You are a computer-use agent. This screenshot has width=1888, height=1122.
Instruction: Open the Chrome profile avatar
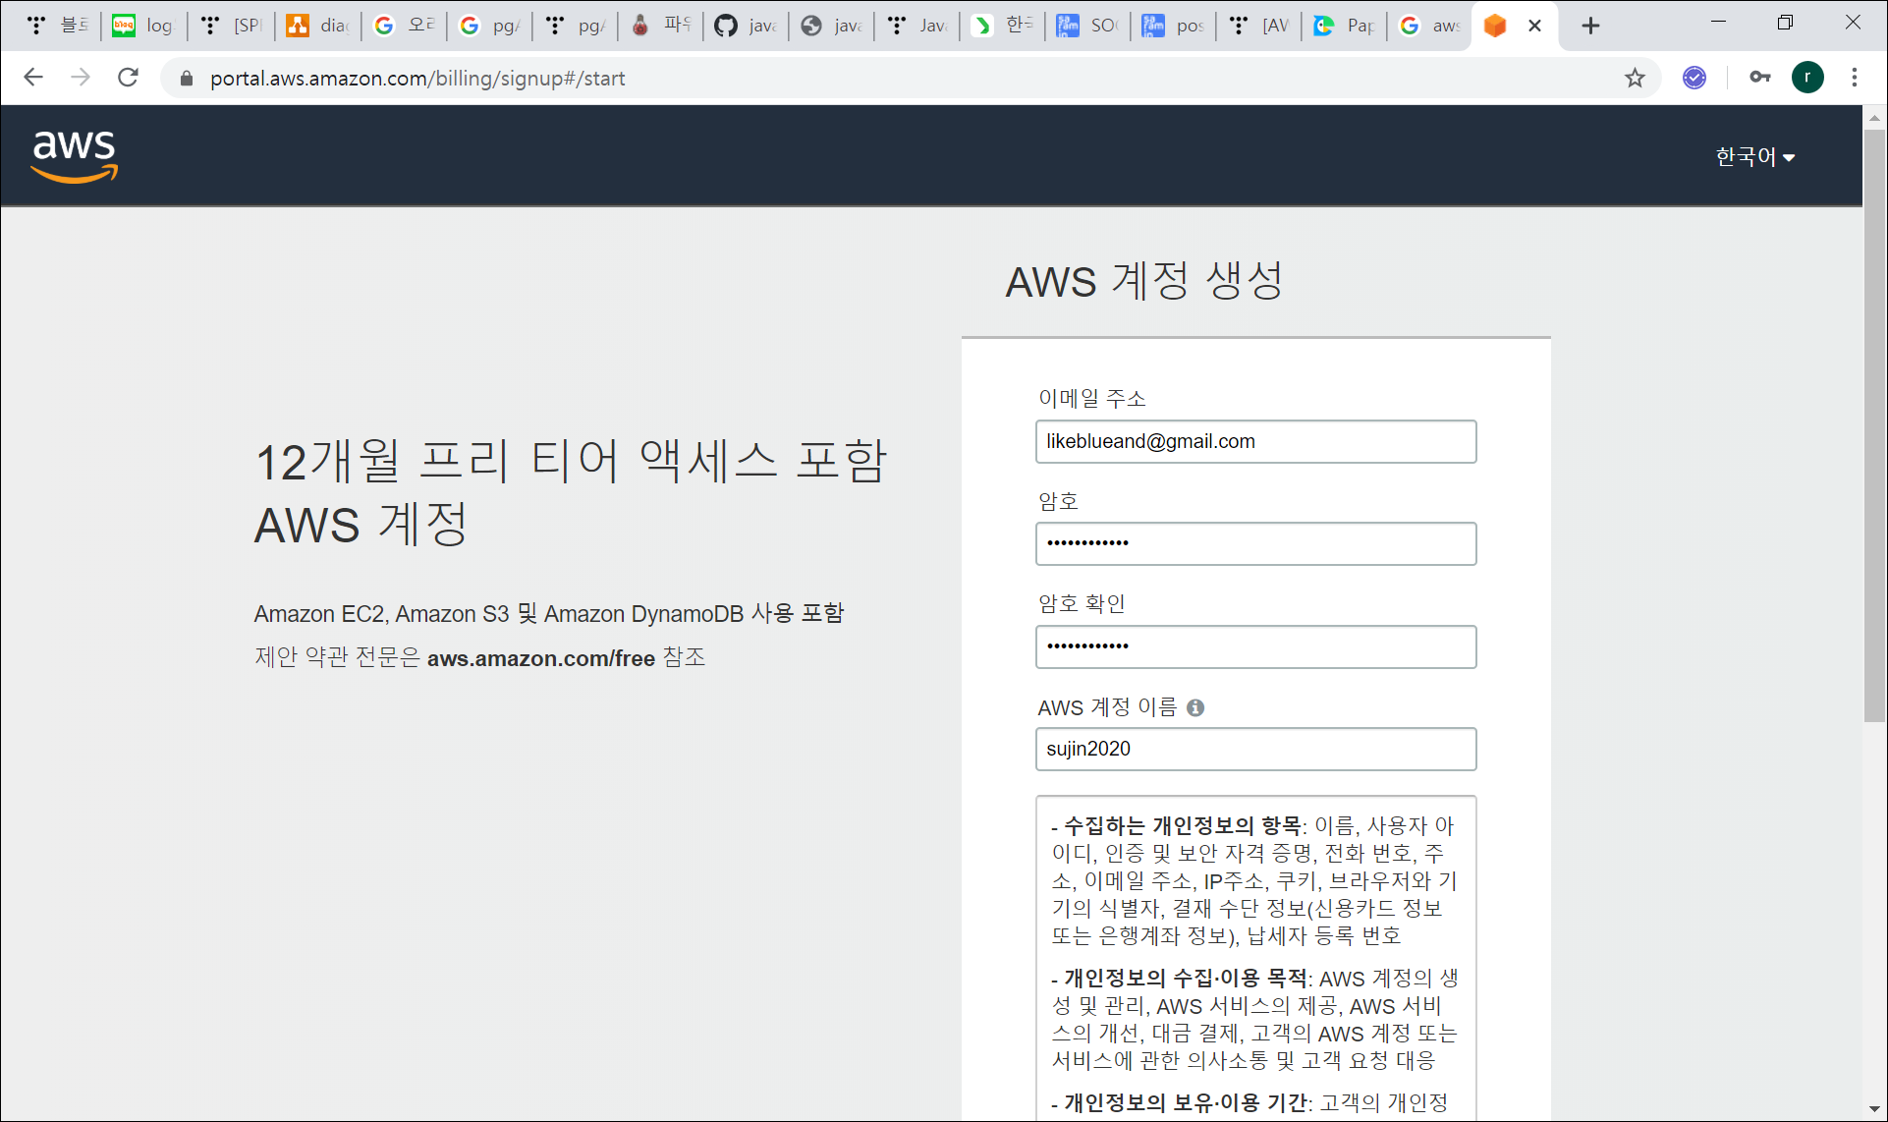[1807, 78]
